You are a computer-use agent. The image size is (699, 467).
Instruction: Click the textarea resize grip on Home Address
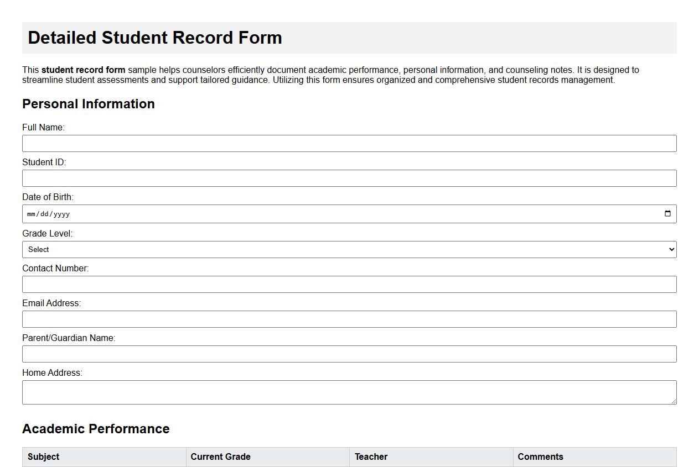pos(674,401)
